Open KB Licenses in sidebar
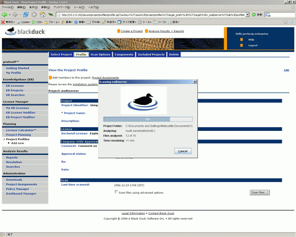Image resolution: width=296 pixels, height=237 pixels. pos(15,86)
